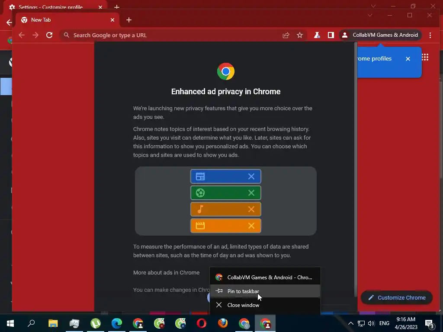The width and height of the screenshot is (443, 332).
Task: Open Opera from the taskbar
Action: tap(202, 323)
